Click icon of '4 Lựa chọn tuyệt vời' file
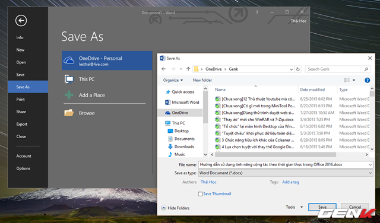 [x=218, y=146]
